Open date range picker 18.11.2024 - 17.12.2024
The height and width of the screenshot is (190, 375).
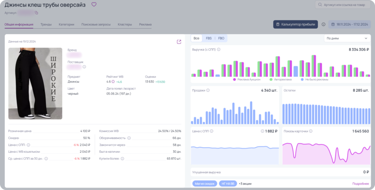coord(350,24)
